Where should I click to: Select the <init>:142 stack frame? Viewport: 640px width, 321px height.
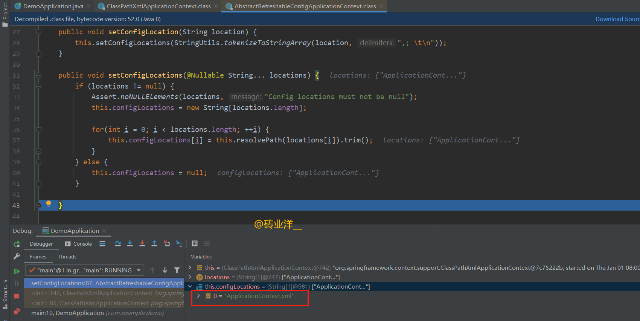point(104,293)
